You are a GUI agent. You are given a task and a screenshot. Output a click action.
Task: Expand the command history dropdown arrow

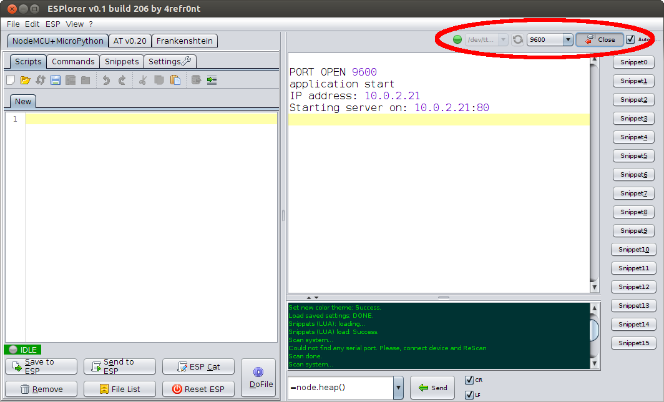pos(398,388)
